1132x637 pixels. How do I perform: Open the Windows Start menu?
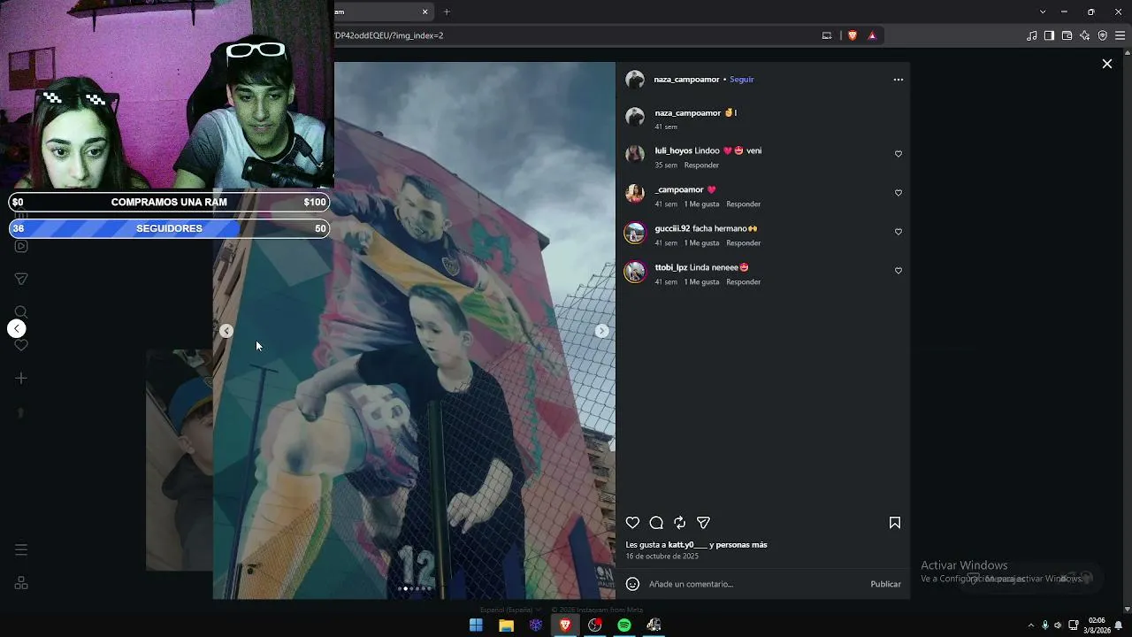476,625
